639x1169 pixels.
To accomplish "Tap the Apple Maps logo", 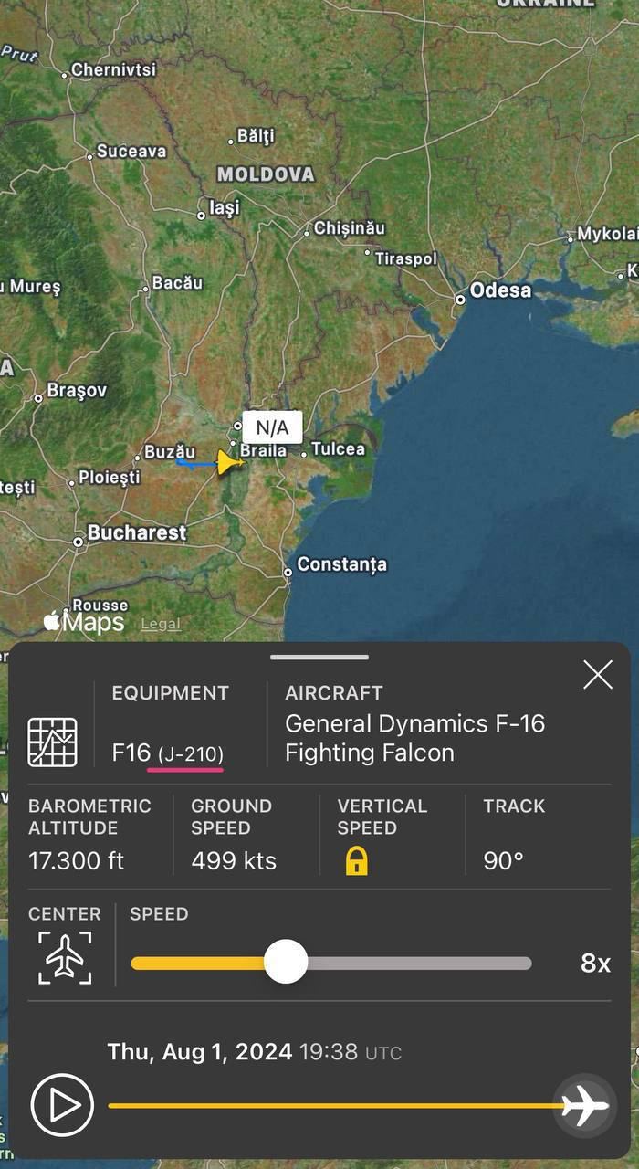I will tap(84, 623).
